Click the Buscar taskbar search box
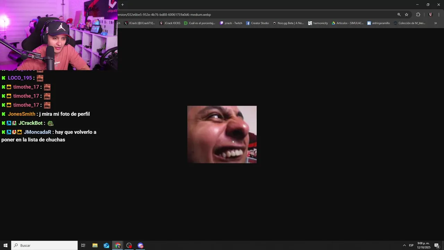Screen dimensions: 444x250 (x=44, y=245)
